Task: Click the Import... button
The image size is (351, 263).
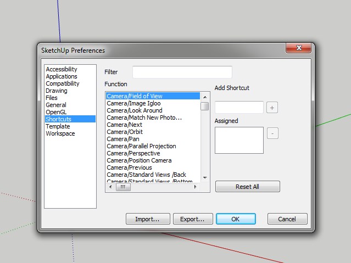Action: click(148, 219)
